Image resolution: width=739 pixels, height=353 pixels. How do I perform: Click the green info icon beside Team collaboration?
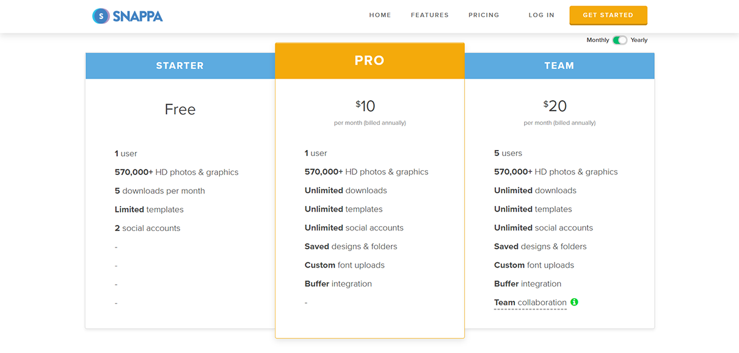point(573,302)
